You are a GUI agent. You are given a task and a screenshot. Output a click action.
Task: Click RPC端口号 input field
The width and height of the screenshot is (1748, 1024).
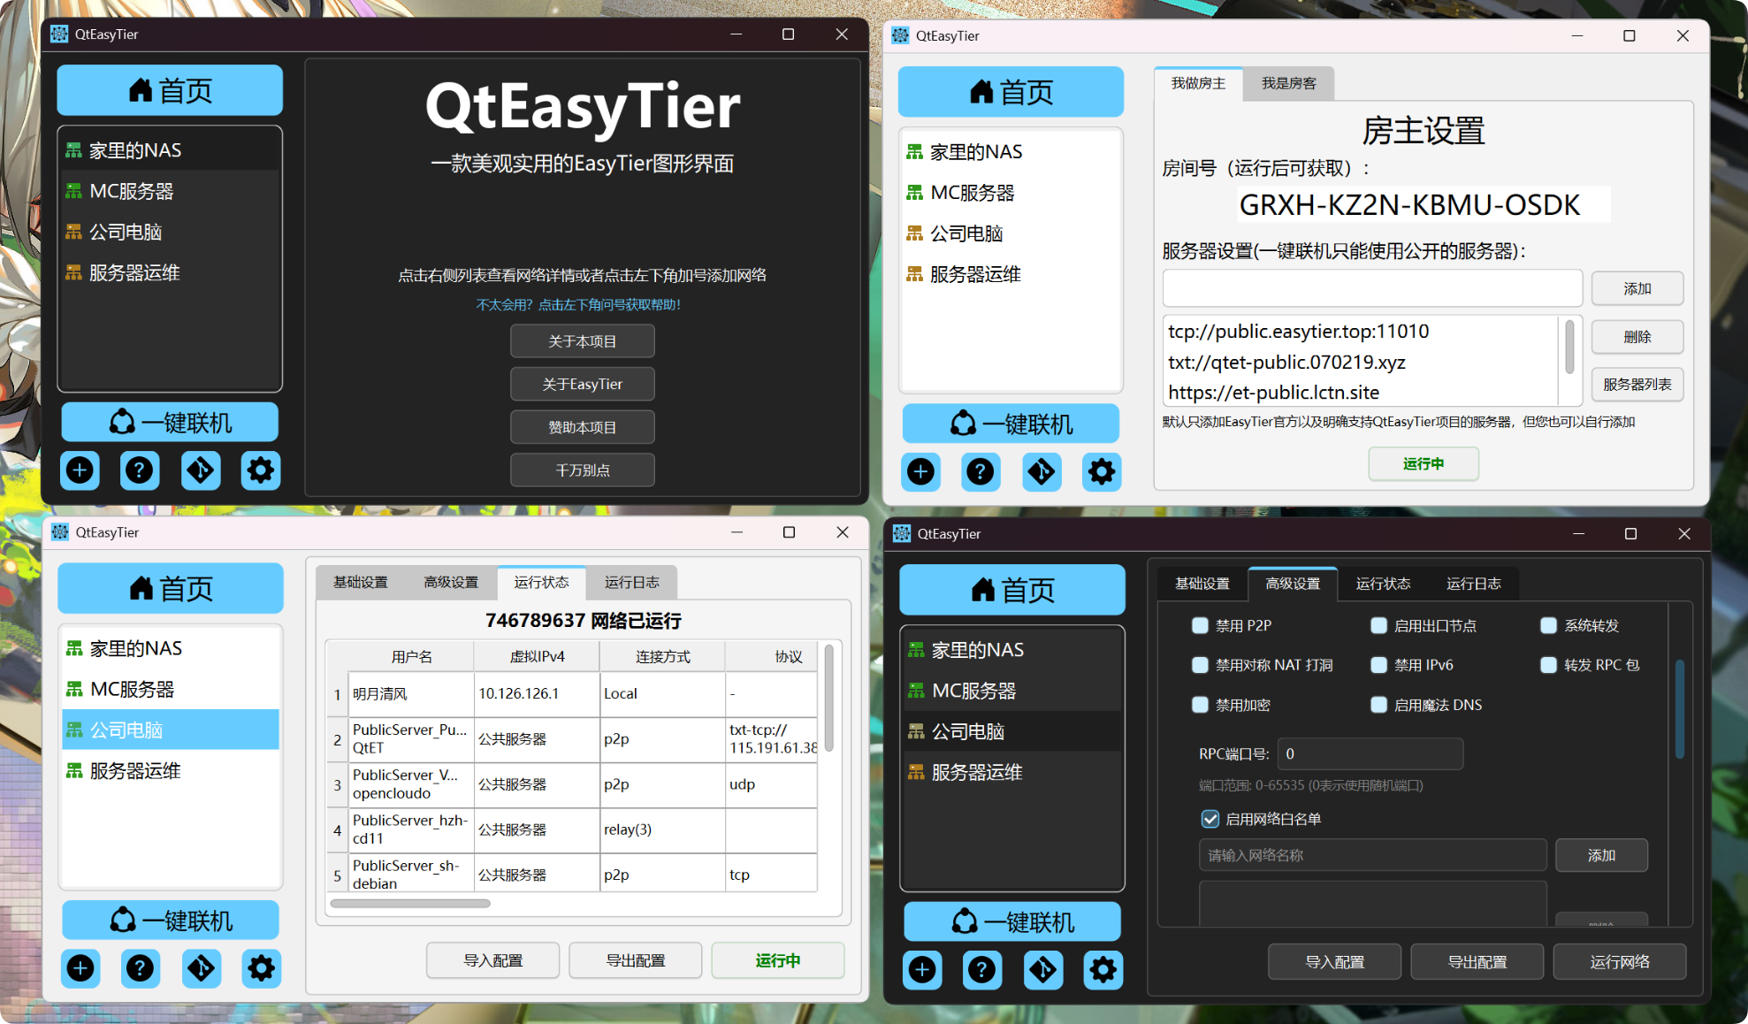point(1370,753)
